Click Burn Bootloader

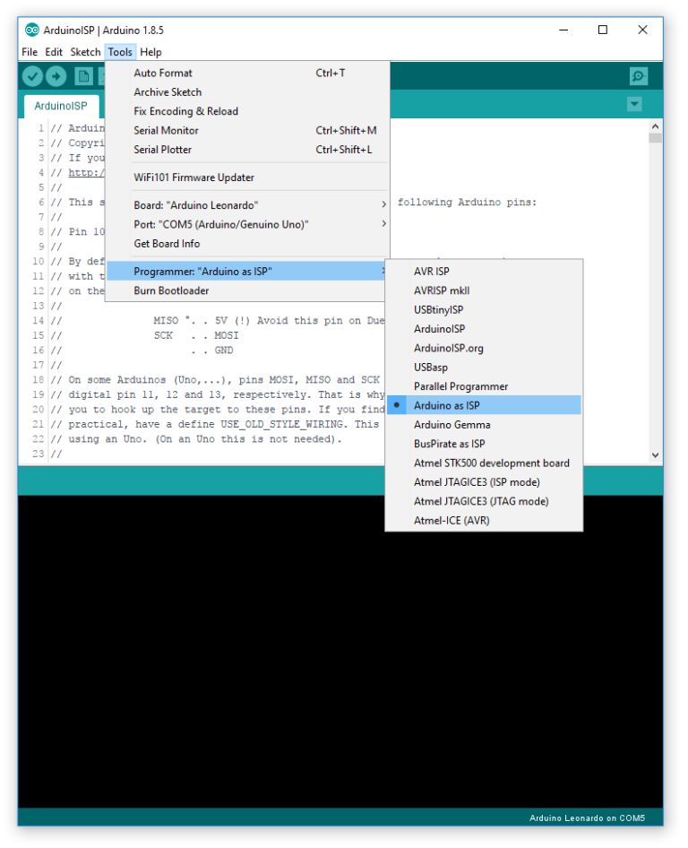247,290
